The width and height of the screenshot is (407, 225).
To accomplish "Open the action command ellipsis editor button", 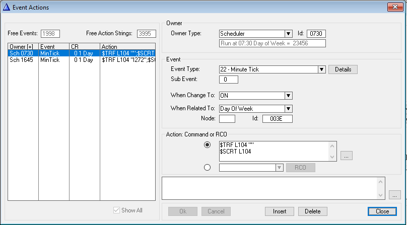I will [346, 156].
